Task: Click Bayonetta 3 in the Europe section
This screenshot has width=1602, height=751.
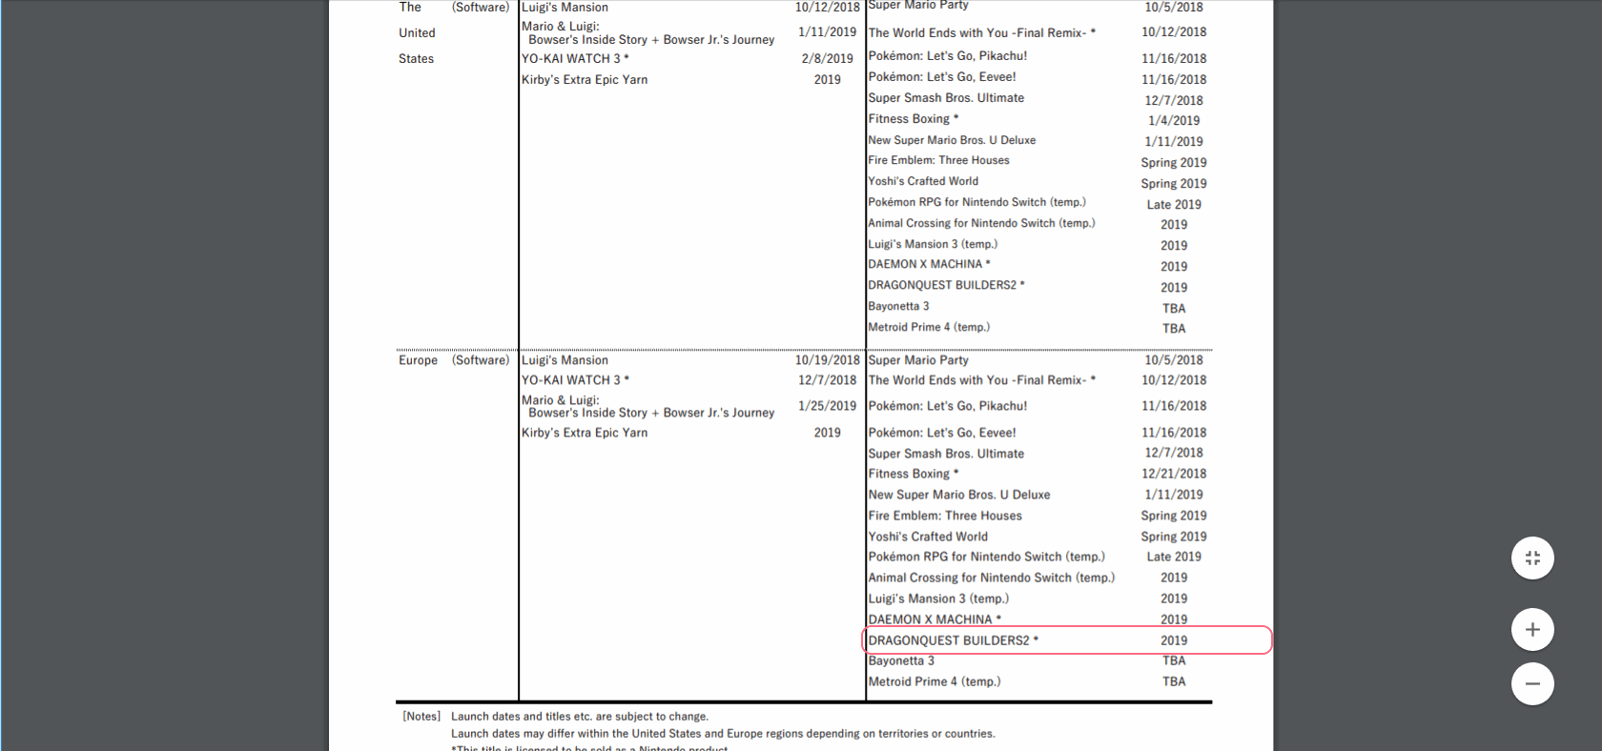Action: point(901,661)
